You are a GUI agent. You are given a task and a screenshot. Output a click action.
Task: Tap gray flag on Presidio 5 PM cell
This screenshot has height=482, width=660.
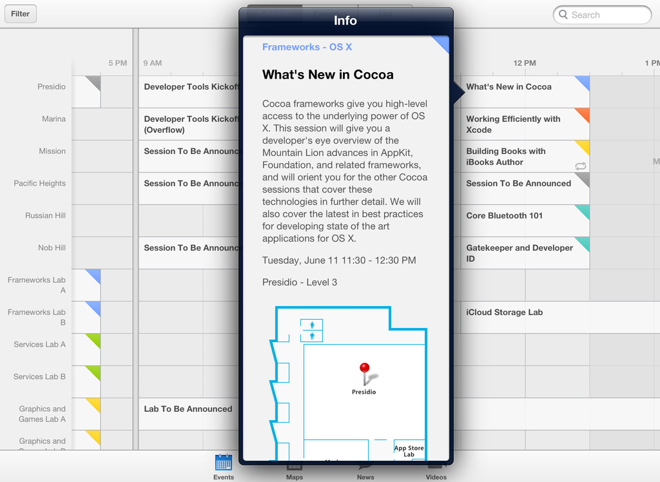(x=95, y=82)
